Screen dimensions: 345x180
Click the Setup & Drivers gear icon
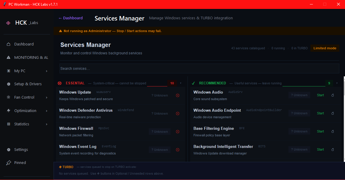9,84
